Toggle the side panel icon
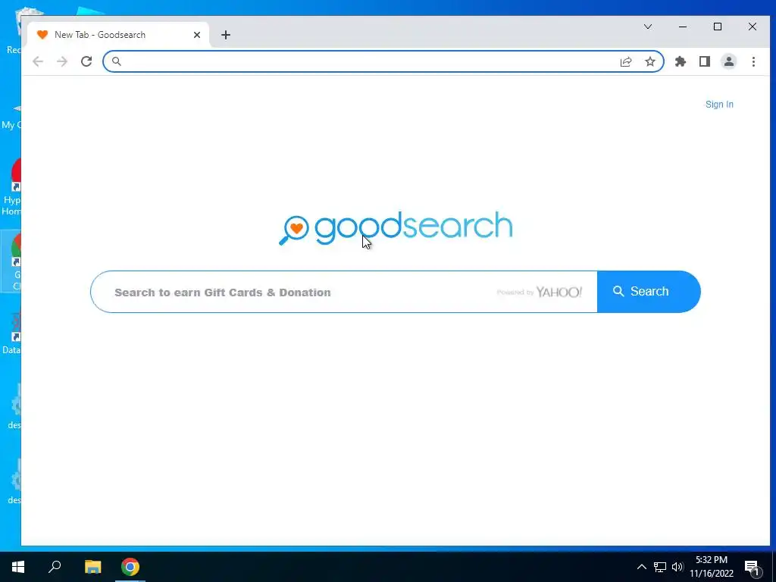The height and width of the screenshot is (582, 776). (705, 61)
